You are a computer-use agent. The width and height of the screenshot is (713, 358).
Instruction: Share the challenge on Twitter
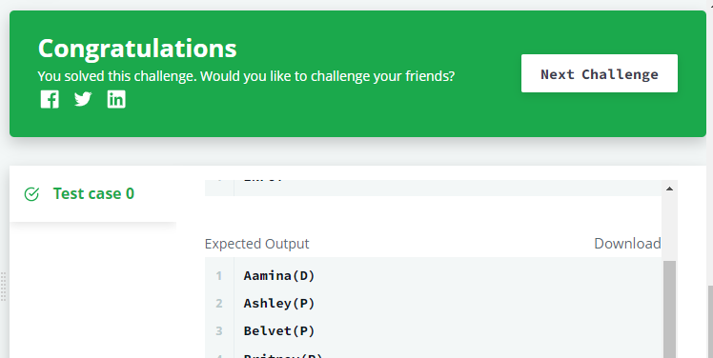pos(83,99)
